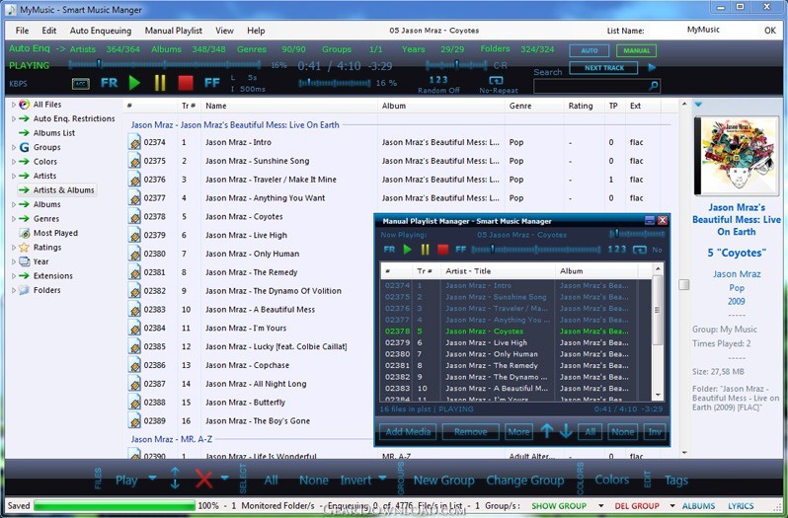The height and width of the screenshot is (518, 788).
Task: Open the Edit menu
Action: point(49,31)
